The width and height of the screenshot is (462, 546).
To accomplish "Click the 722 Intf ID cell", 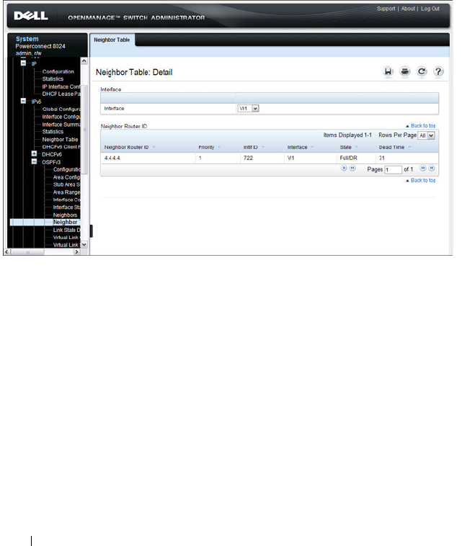I will tap(248, 158).
